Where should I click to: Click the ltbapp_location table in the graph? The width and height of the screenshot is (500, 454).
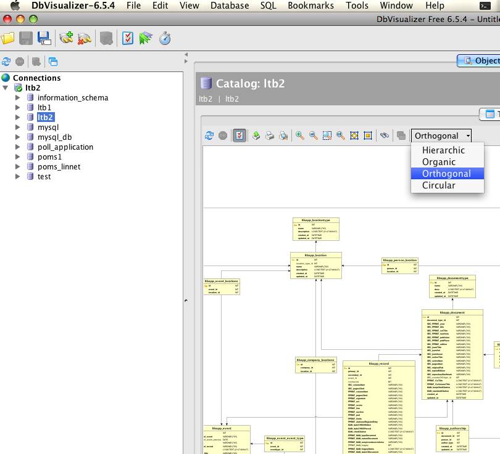click(x=315, y=266)
